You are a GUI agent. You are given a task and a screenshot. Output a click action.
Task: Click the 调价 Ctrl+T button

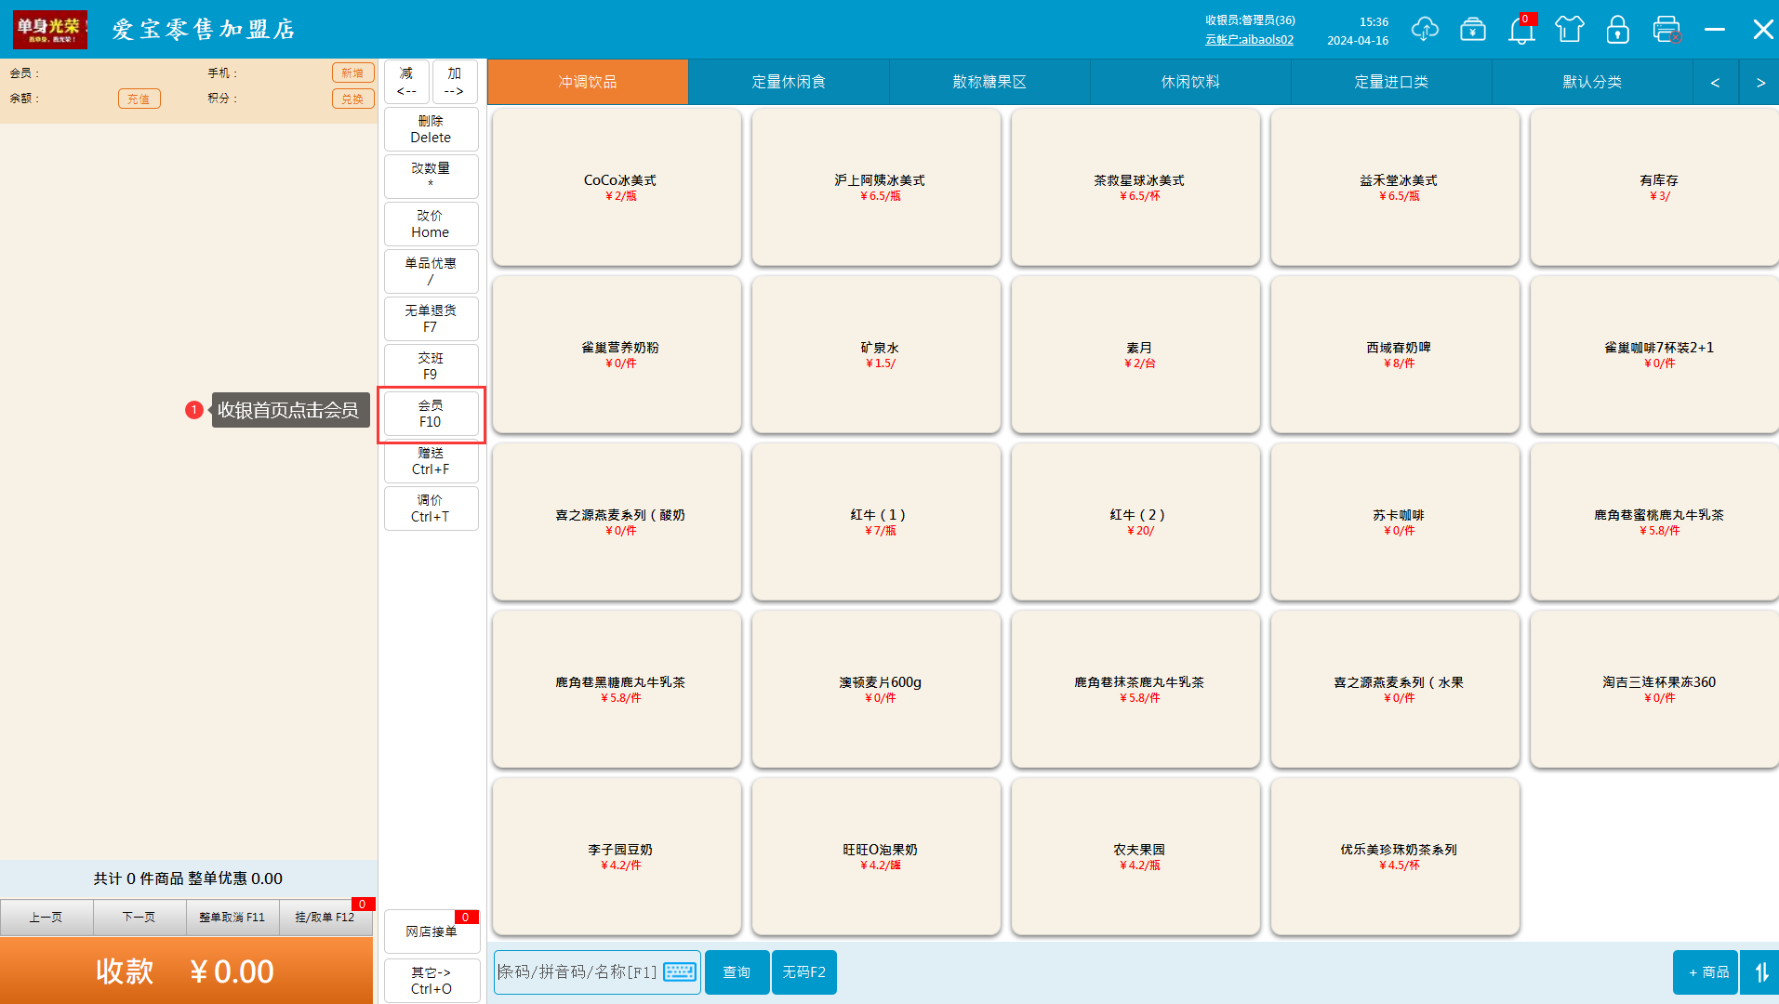coord(431,509)
